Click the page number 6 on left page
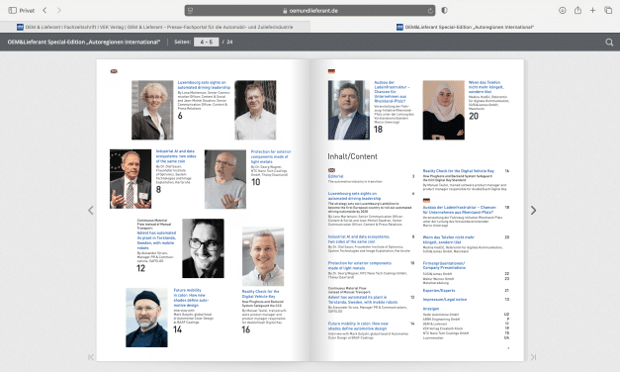Viewport: 620px width, 372px height. (x=180, y=116)
